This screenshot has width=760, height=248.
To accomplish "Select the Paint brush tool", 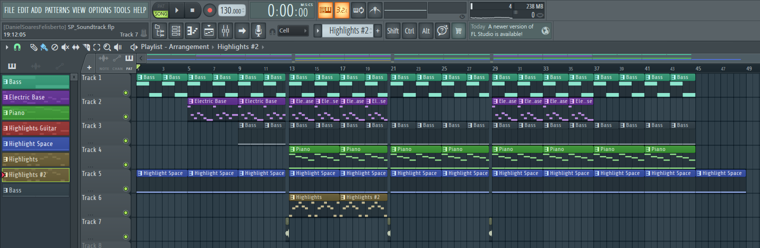I will click(44, 47).
